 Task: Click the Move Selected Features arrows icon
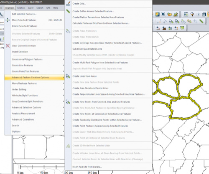tap(8, 20)
